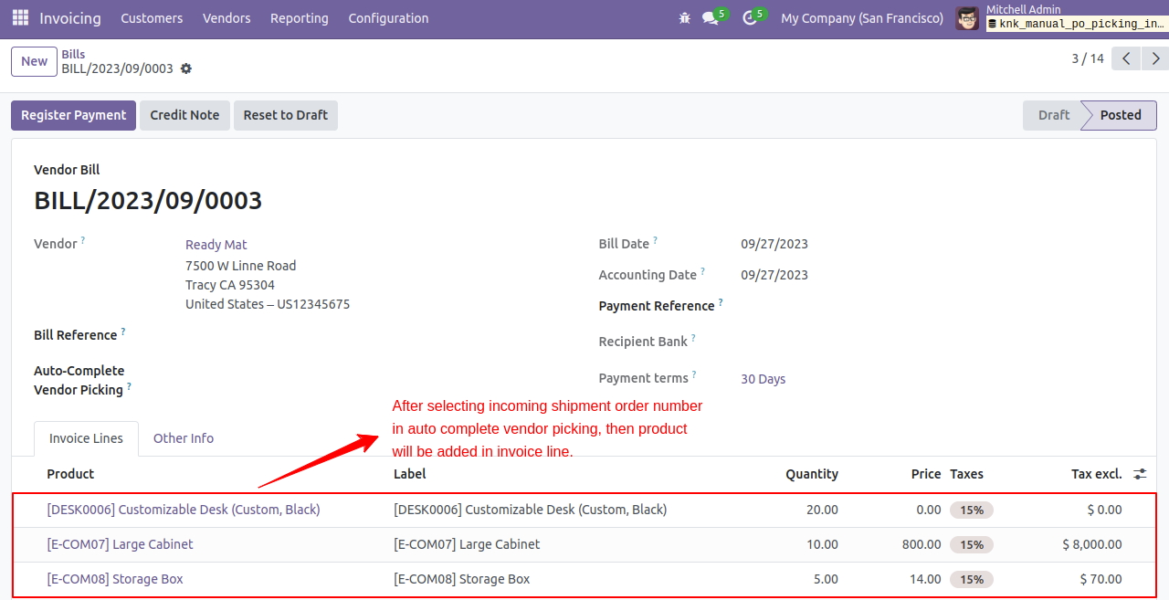Switch to the Other Info tab

click(184, 438)
